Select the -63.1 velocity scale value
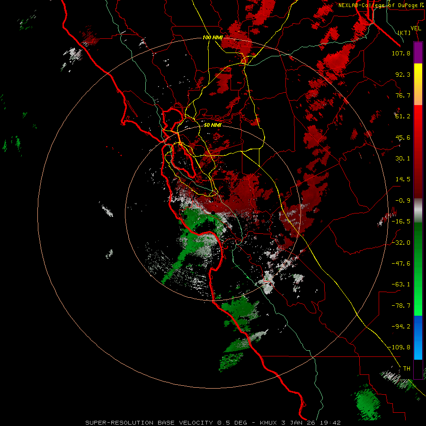 [x=401, y=284]
